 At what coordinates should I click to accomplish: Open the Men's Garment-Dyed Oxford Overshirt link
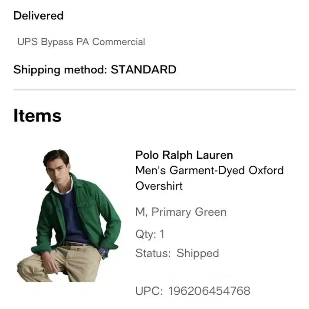[209, 178]
